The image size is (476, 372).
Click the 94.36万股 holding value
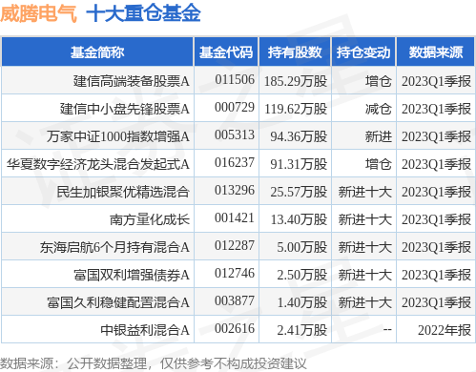pos(299,136)
